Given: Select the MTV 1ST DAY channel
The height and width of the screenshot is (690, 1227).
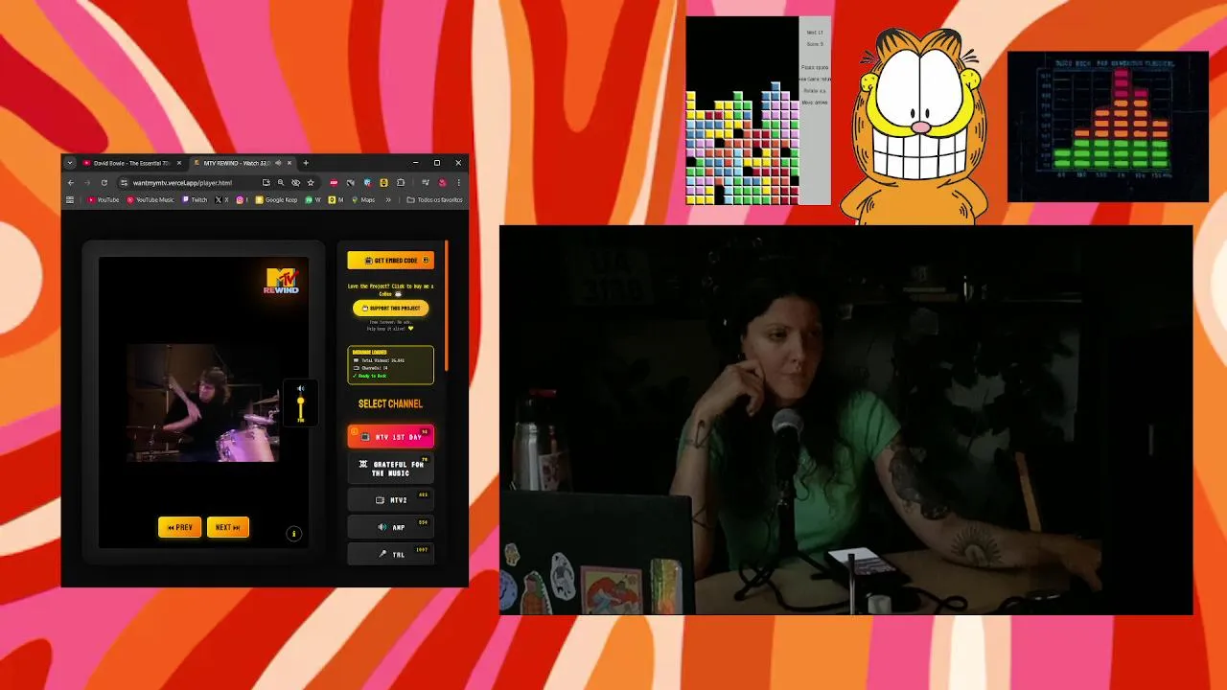Looking at the screenshot, I should tap(390, 437).
